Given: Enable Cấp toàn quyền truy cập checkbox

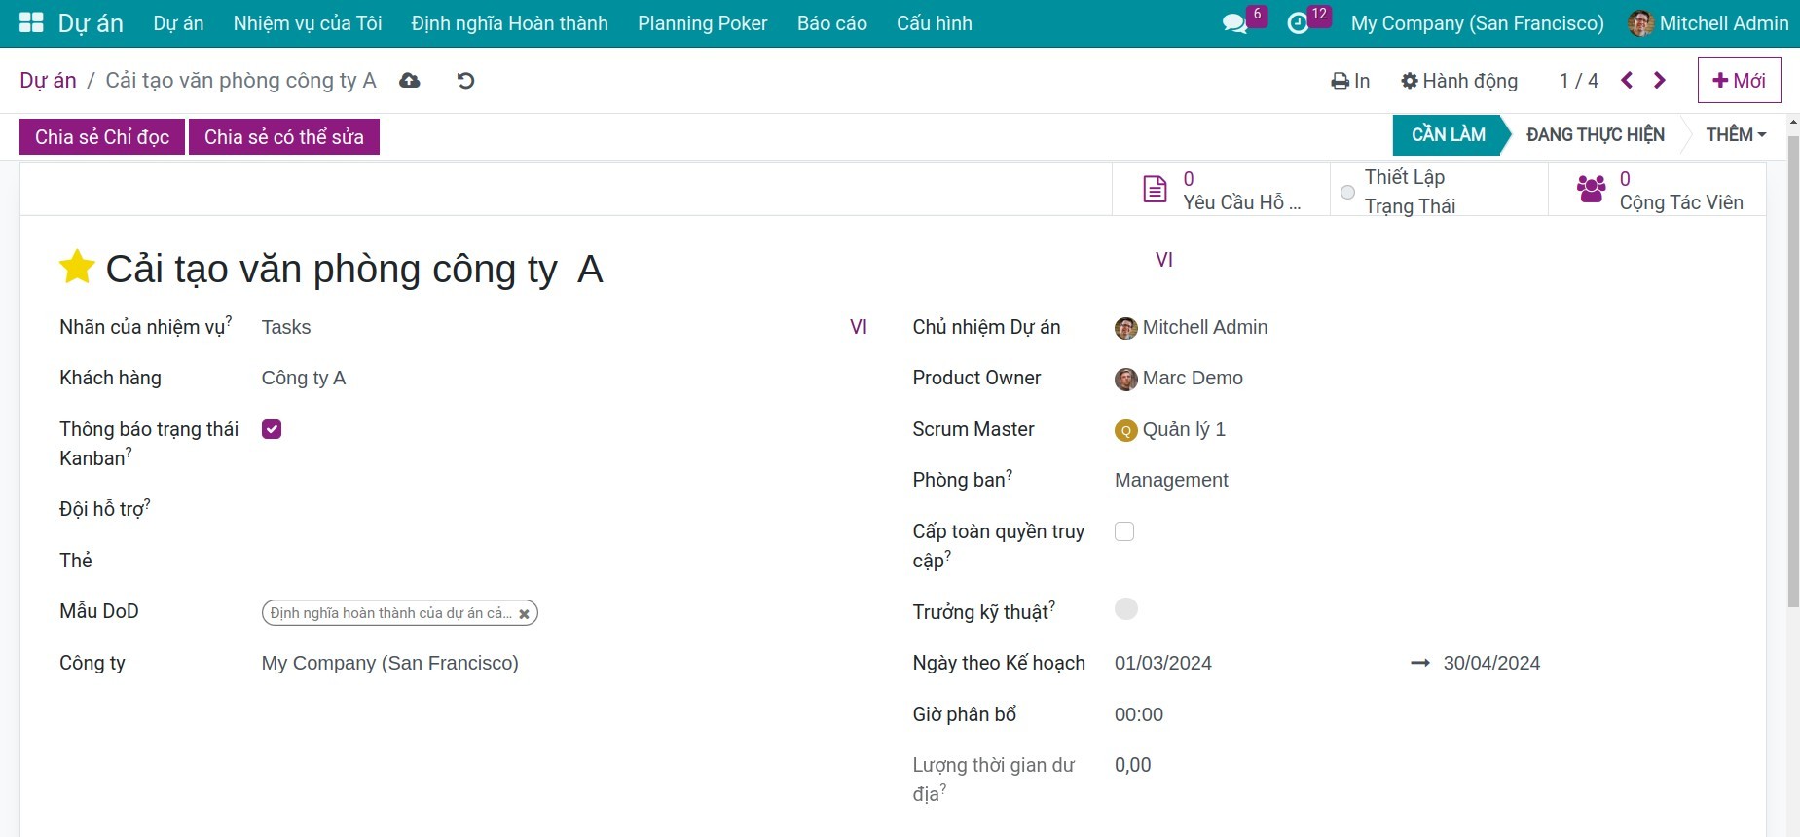Looking at the screenshot, I should click(x=1124, y=531).
